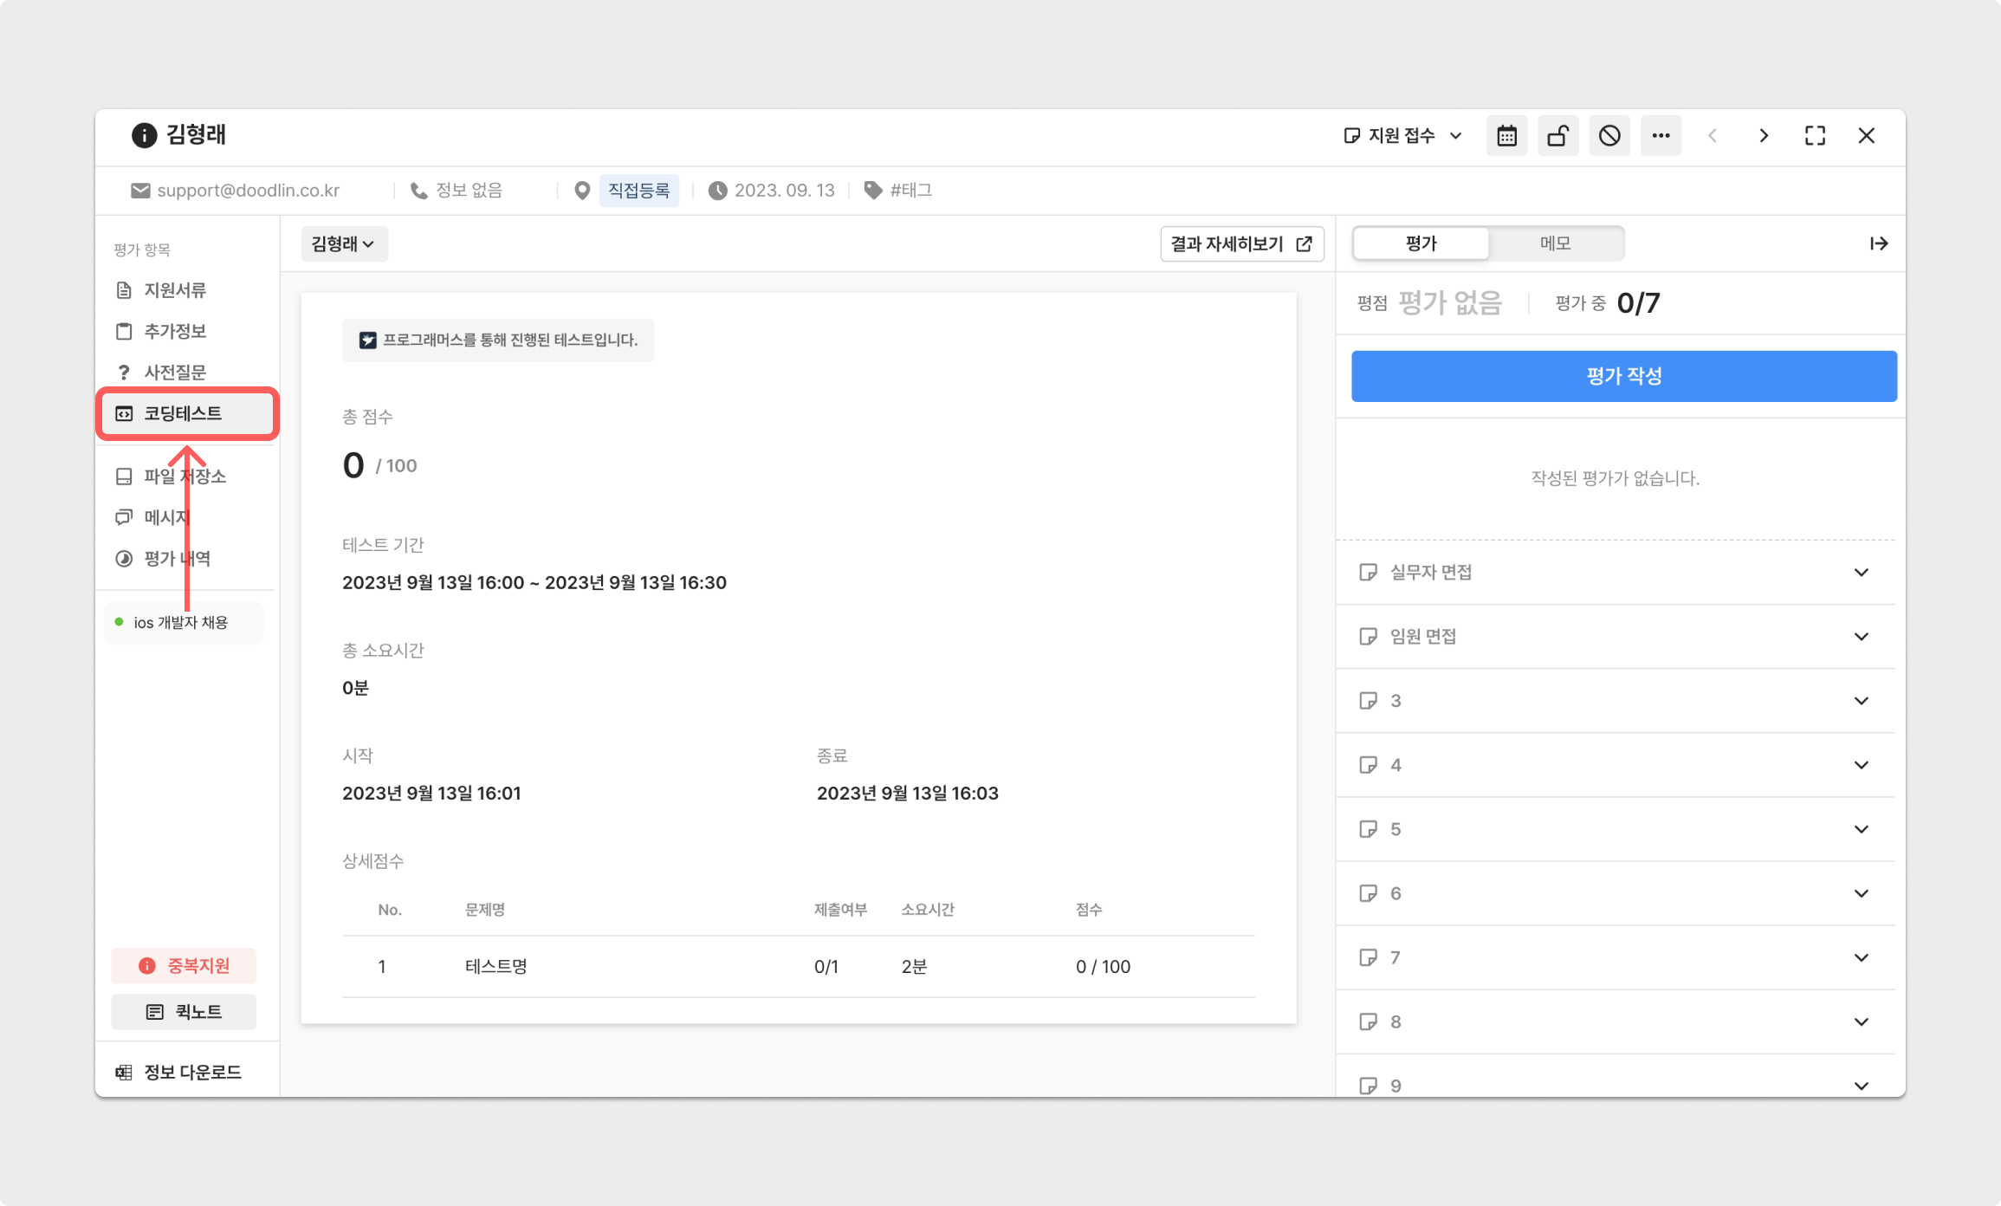Go to the next applicant arrow
Screen dimensions: 2001x1206
[1764, 136]
